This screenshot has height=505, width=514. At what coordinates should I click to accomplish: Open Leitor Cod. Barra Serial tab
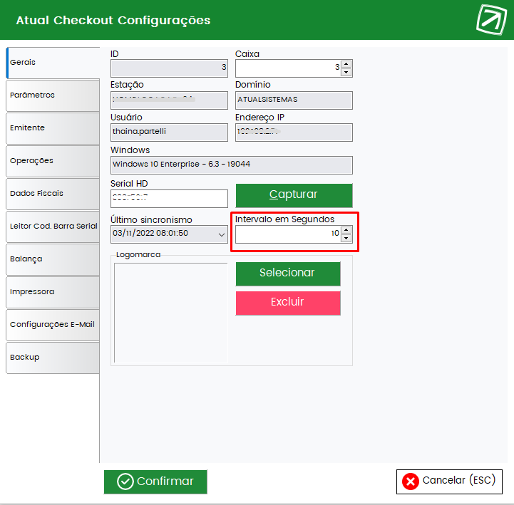click(53, 227)
